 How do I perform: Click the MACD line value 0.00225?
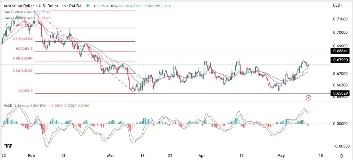[x=71, y=106]
